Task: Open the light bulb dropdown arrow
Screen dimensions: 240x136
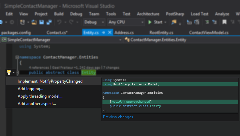Action: pos(14,72)
